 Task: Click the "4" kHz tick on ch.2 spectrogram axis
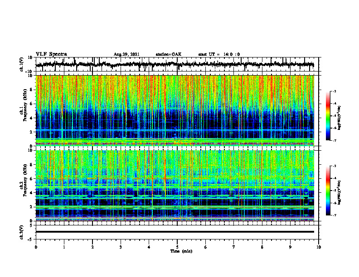coord(32,193)
